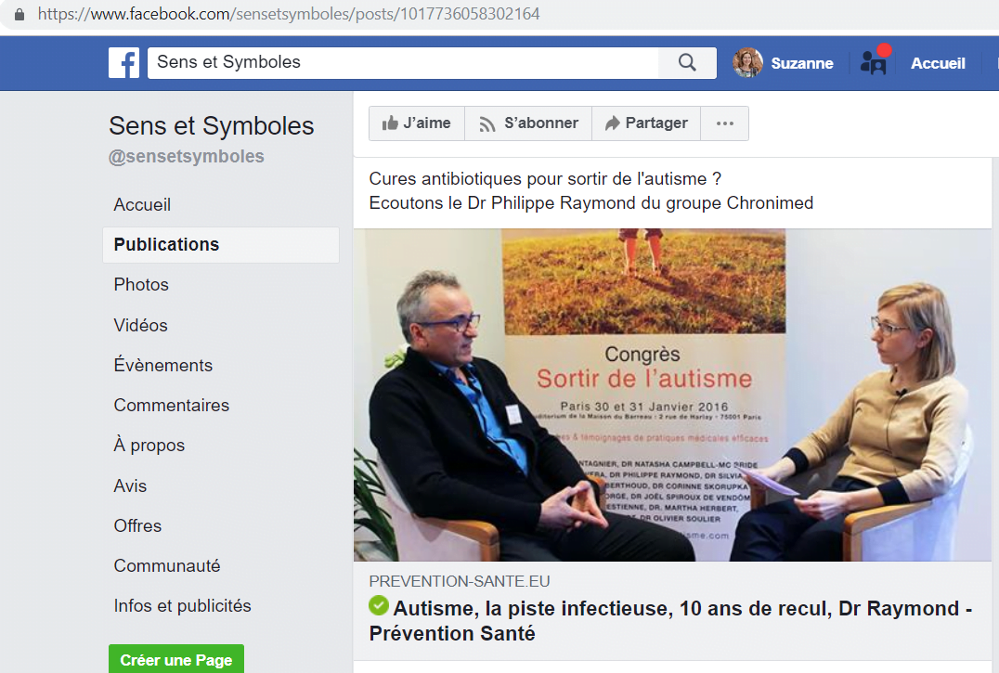Open the Congrès Sortir de l'autisme video thumbnail

(672, 395)
